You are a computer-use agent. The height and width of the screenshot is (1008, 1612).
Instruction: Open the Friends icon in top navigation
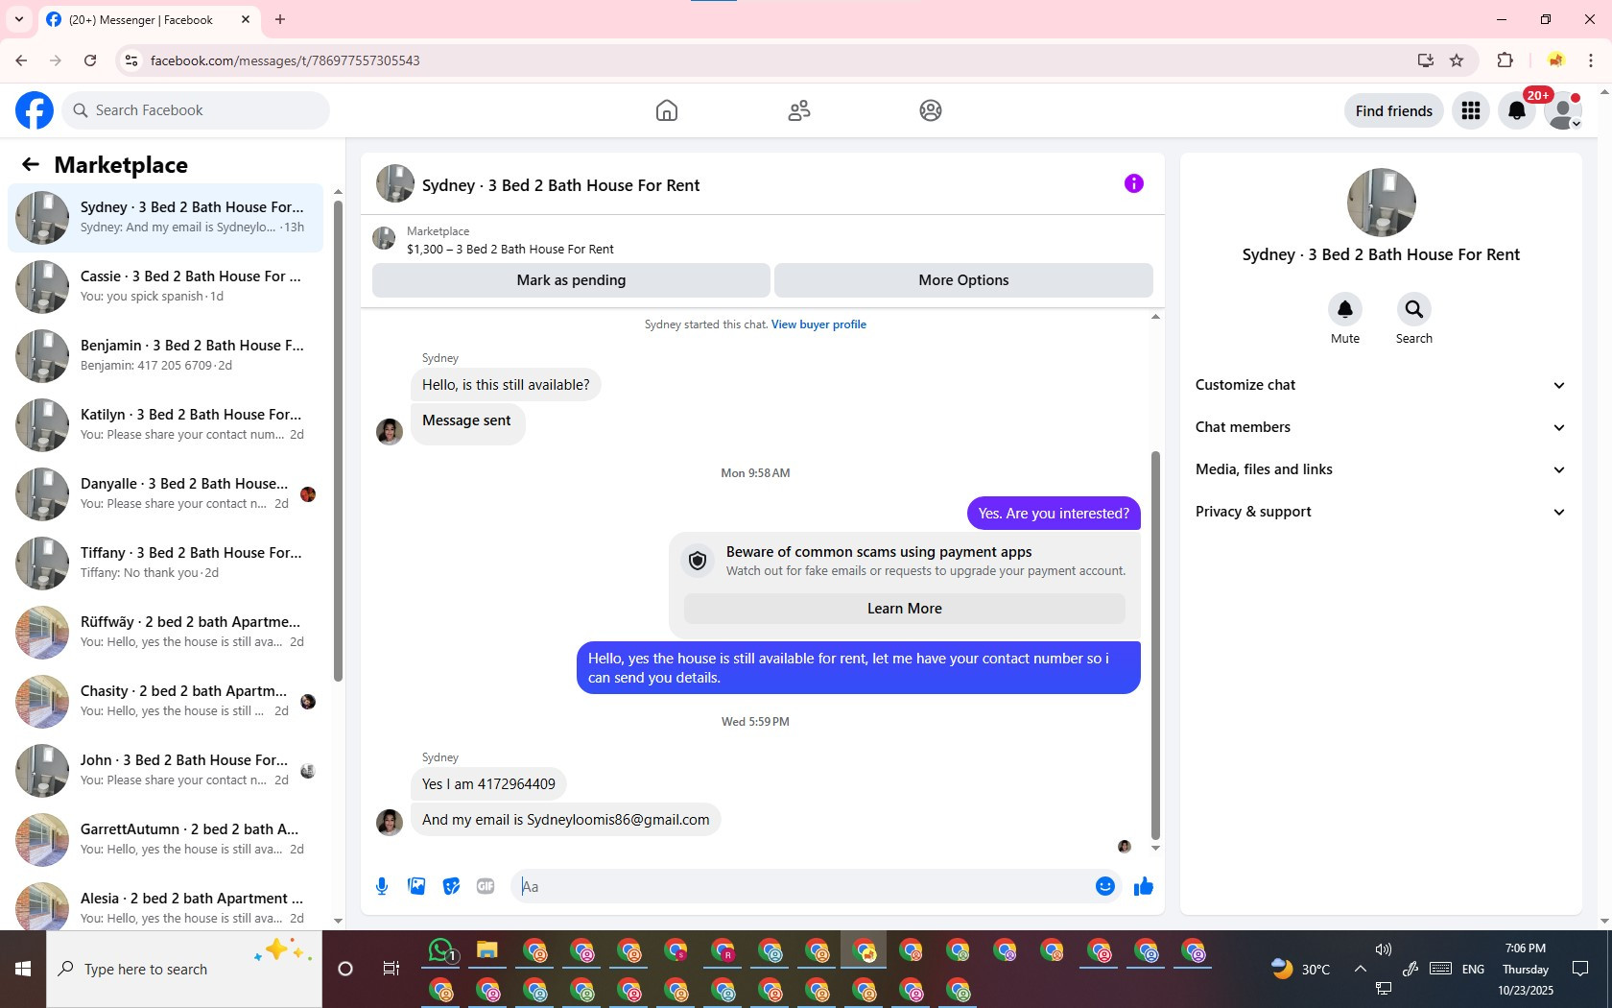point(799,110)
